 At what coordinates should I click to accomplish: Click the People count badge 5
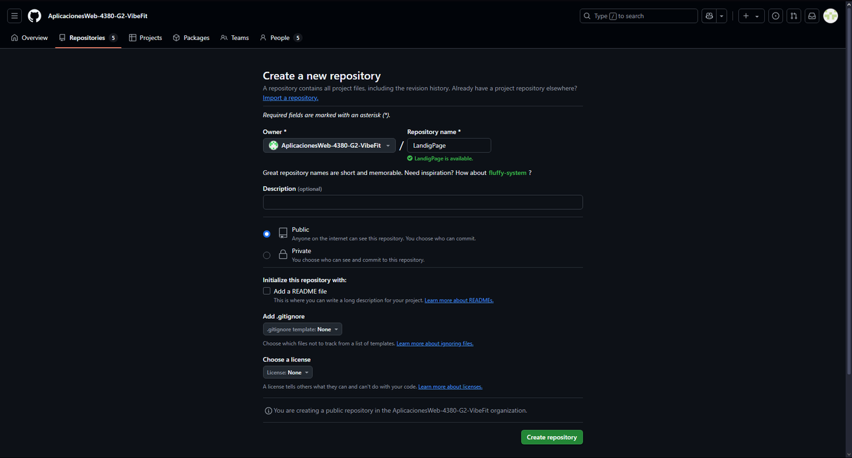tap(298, 38)
